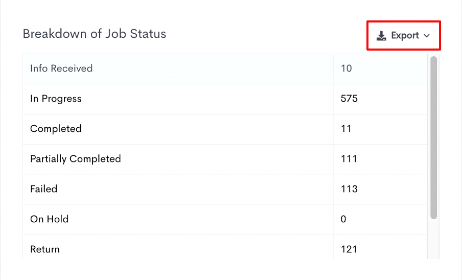Click the Breakdown of Job Status heading
This screenshot has height=280, width=462.
[94, 34]
